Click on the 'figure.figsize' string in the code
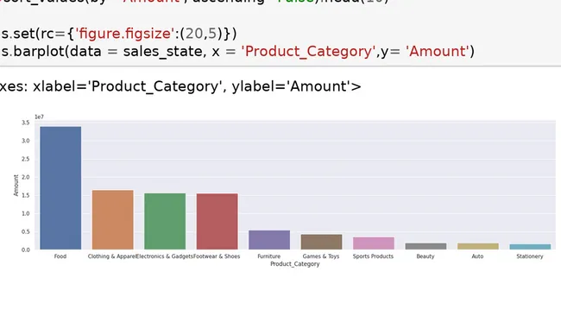Image resolution: width=561 pixels, height=316 pixels. tap(124, 34)
